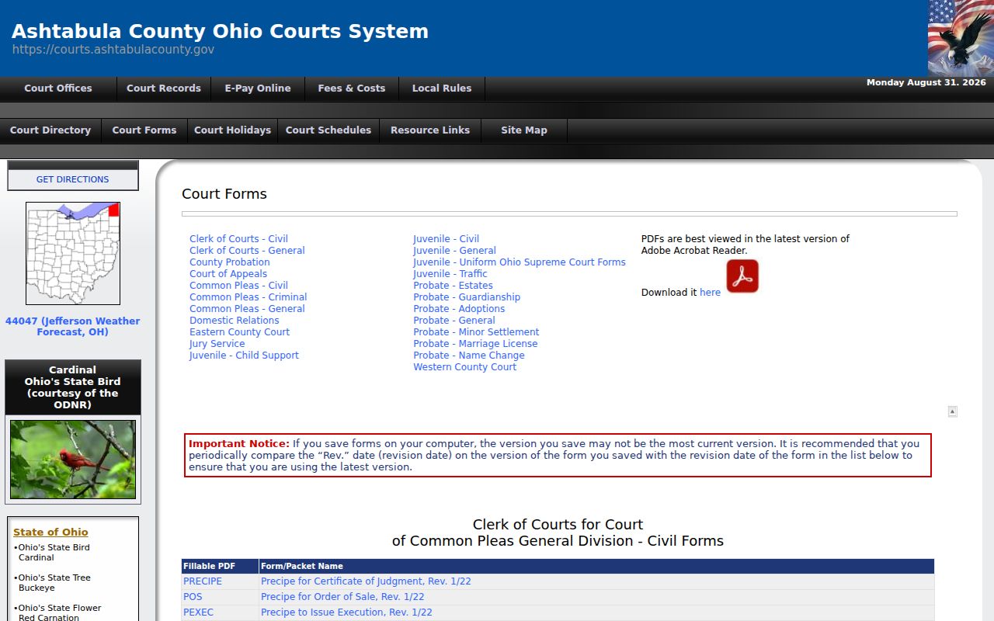
Task: Select Court Forms in the navigation bar
Action: [x=144, y=130]
